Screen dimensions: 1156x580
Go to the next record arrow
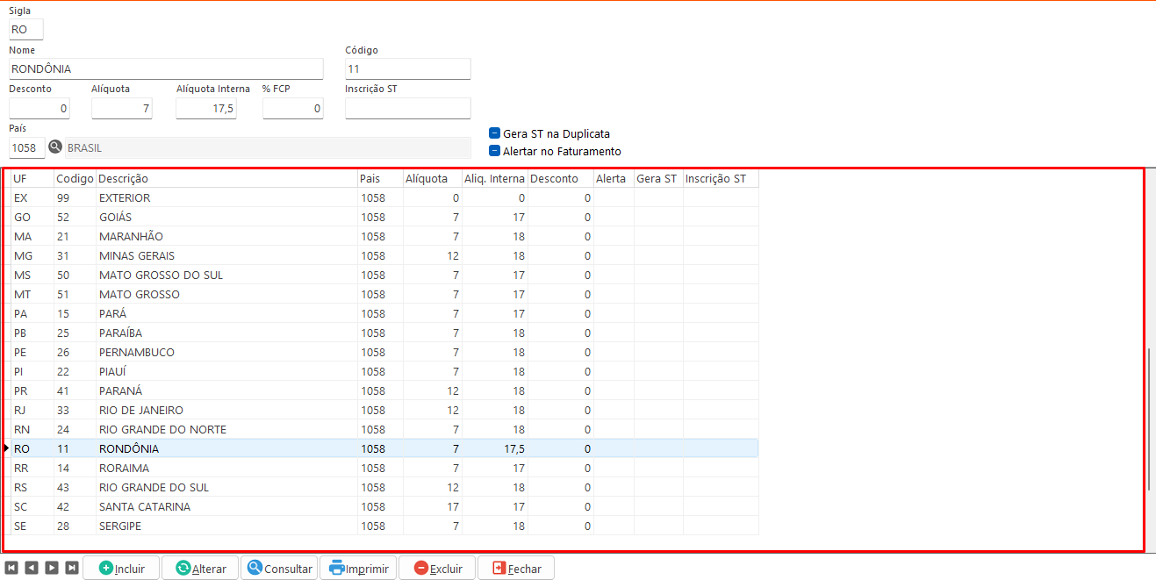[x=52, y=568]
